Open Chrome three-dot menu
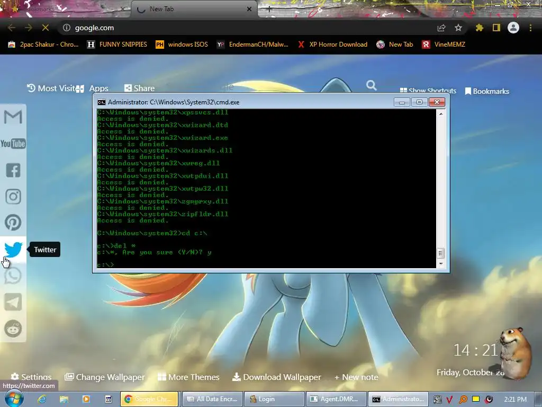Image resolution: width=542 pixels, height=407 pixels. point(530,28)
